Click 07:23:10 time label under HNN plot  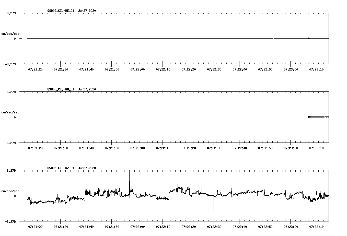(316, 148)
